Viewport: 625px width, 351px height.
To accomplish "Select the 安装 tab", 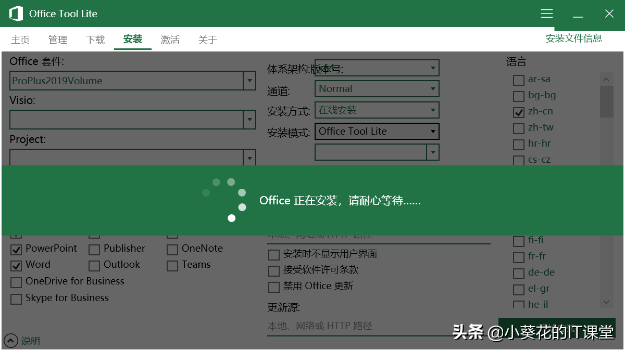I will tap(133, 39).
